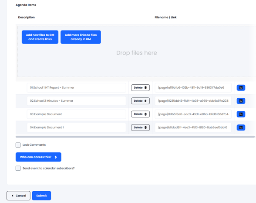
Task: Delete the 02.School 2 Minutes item
Action: point(140,101)
